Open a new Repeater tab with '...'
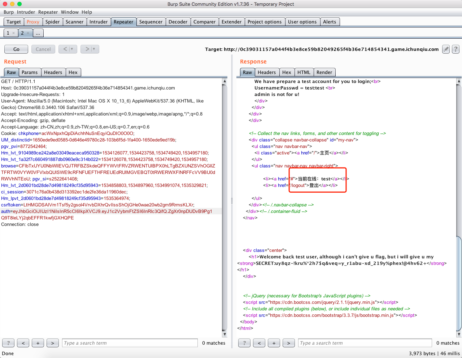Viewport: 462px width, 358px height. [x=38, y=33]
